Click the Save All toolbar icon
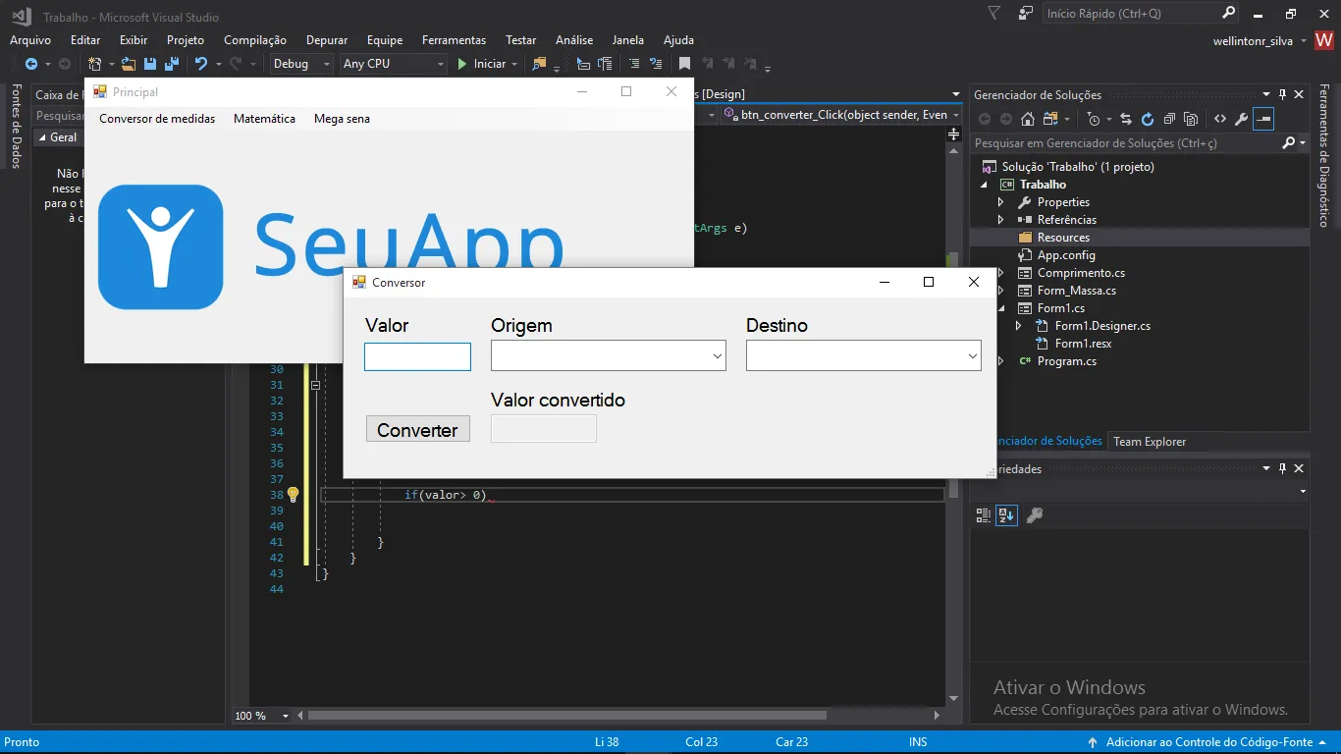This screenshot has width=1341, height=754. pos(171,64)
